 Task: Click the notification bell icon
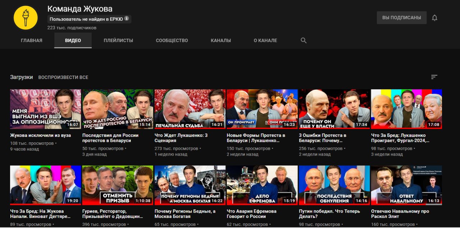point(434,18)
